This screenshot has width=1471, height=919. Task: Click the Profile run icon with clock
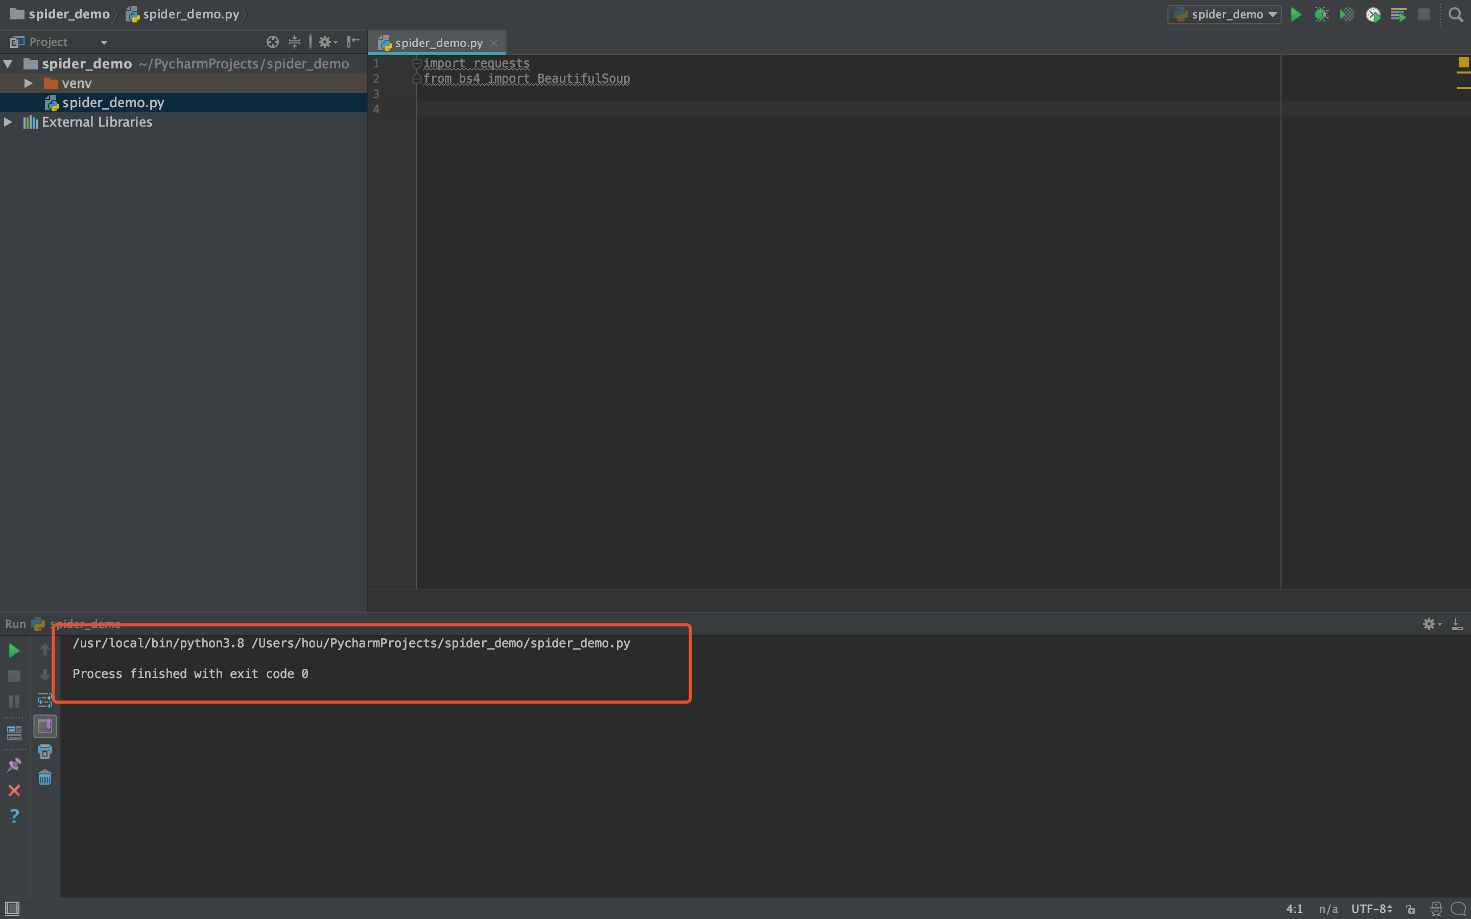pos(1372,15)
